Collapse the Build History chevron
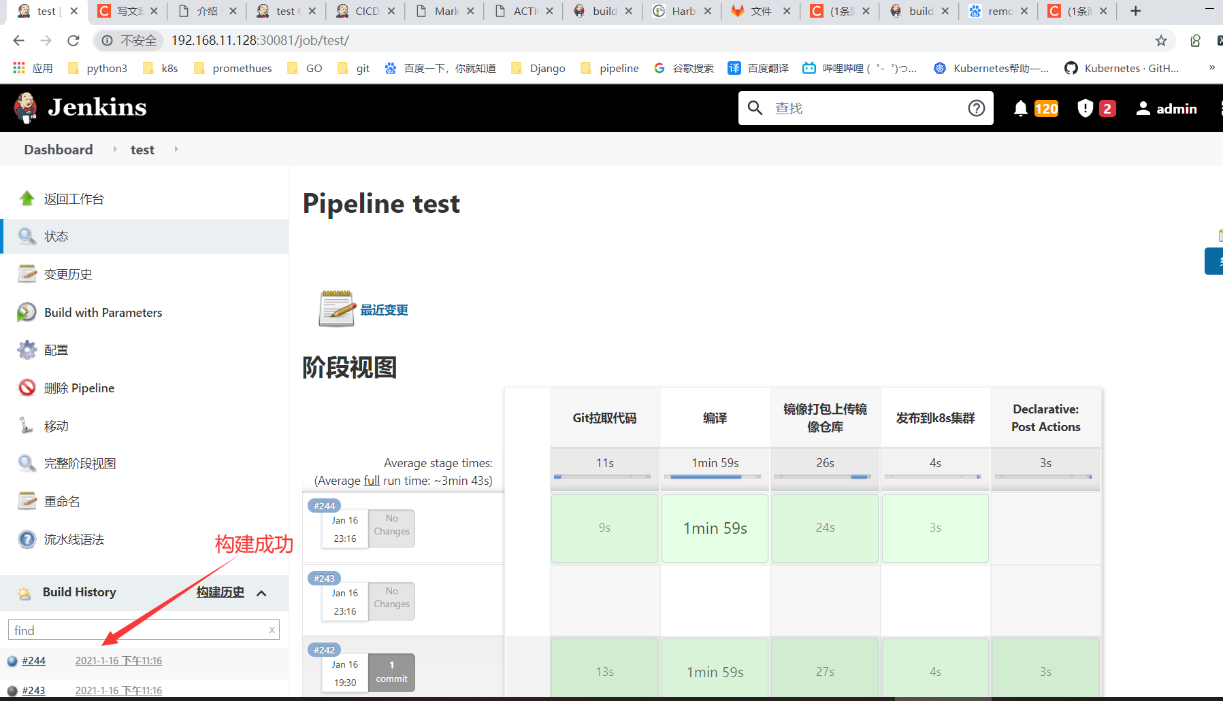The image size is (1223, 701). 261,593
